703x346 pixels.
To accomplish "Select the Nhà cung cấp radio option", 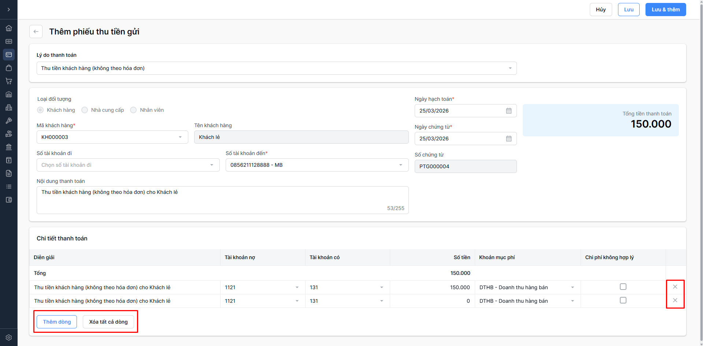I will (85, 110).
